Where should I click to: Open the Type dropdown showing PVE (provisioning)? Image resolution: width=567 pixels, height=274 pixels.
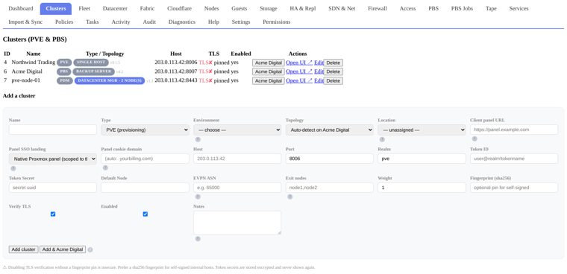pyautogui.click(x=145, y=130)
